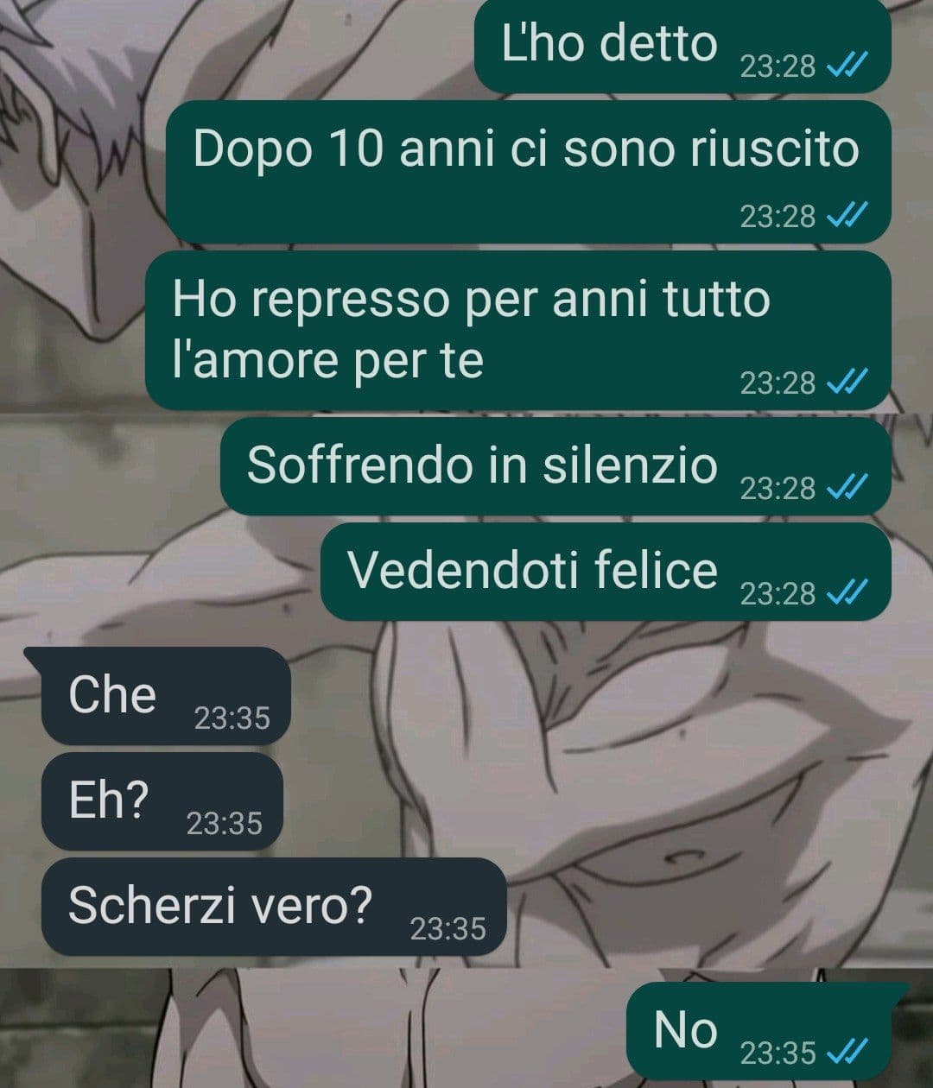This screenshot has height=1088, width=933.
Task: Click the timestamp on 'Scherzi vero?'
Action: 447,929
